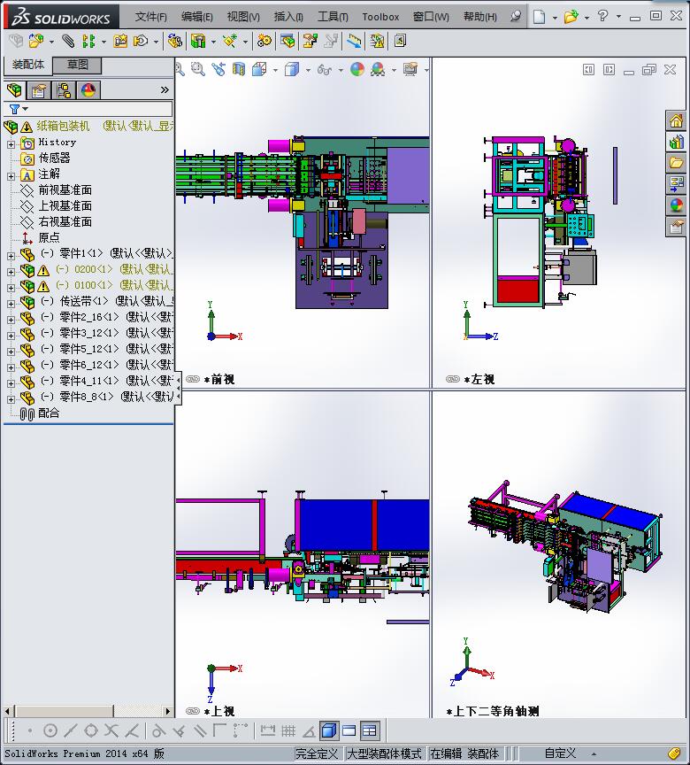Open the 编辑(E) menu
Viewport: 690px width, 765px height.
pyautogui.click(x=197, y=17)
